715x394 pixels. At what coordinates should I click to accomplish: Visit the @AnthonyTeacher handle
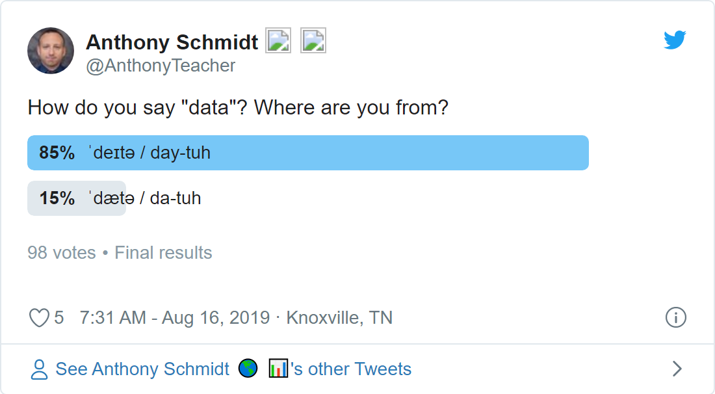pos(161,66)
